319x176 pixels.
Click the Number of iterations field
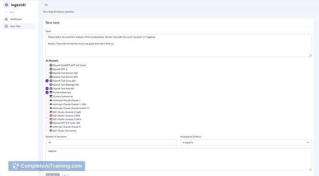pyautogui.click(x=111, y=143)
